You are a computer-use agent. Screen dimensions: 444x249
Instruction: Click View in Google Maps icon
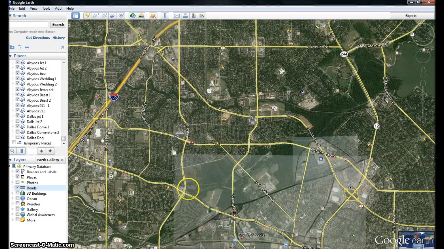pos(202,16)
